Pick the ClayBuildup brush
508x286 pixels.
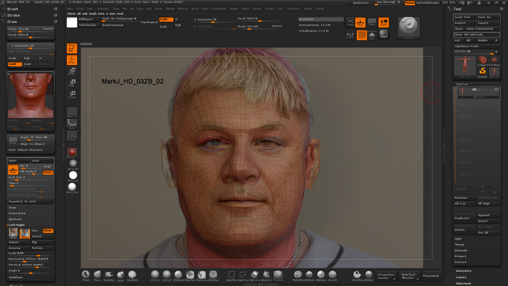click(132, 275)
